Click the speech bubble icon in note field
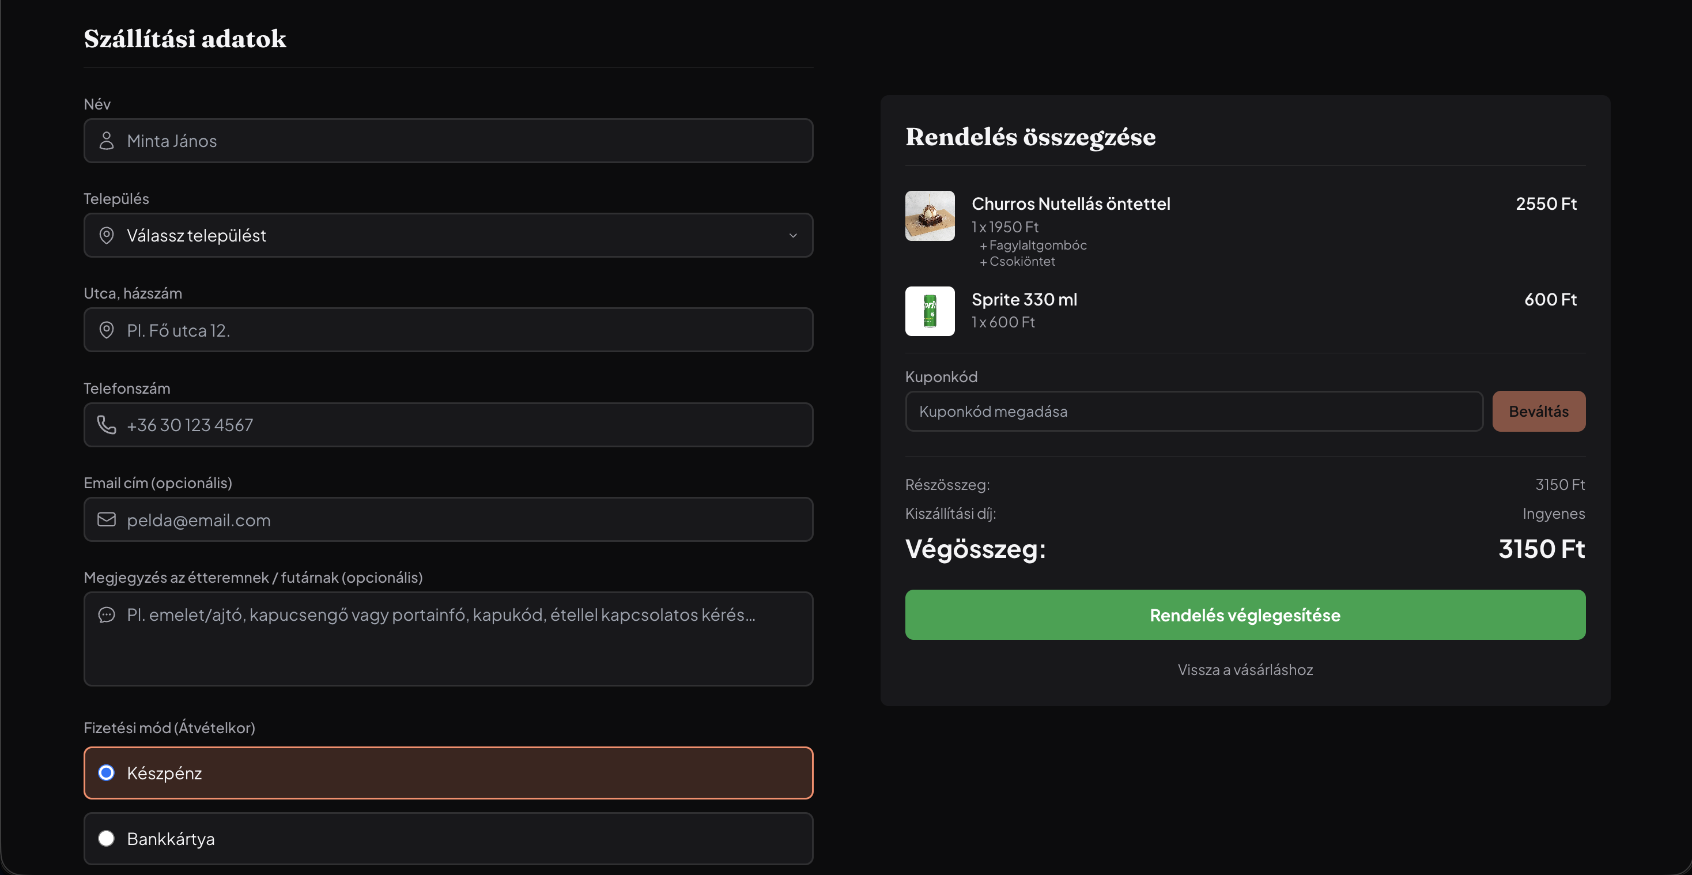The width and height of the screenshot is (1692, 875). pos(107,615)
